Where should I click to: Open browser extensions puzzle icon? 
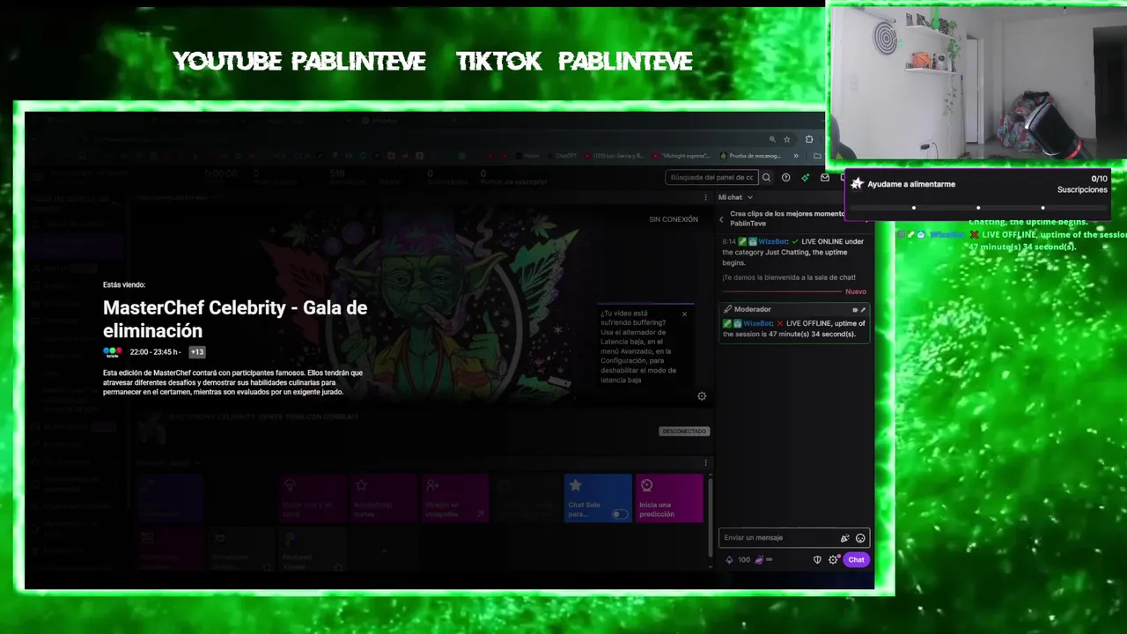[x=809, y=139]
